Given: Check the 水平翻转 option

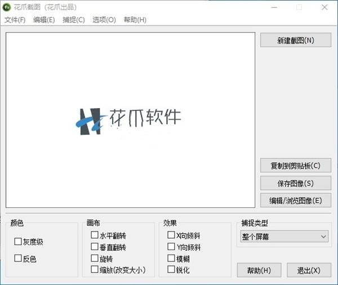Looking at the screenshot, I should (x=95, y=235).
